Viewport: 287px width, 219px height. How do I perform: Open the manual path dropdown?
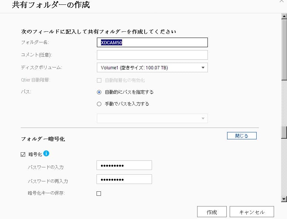(152, 118)
